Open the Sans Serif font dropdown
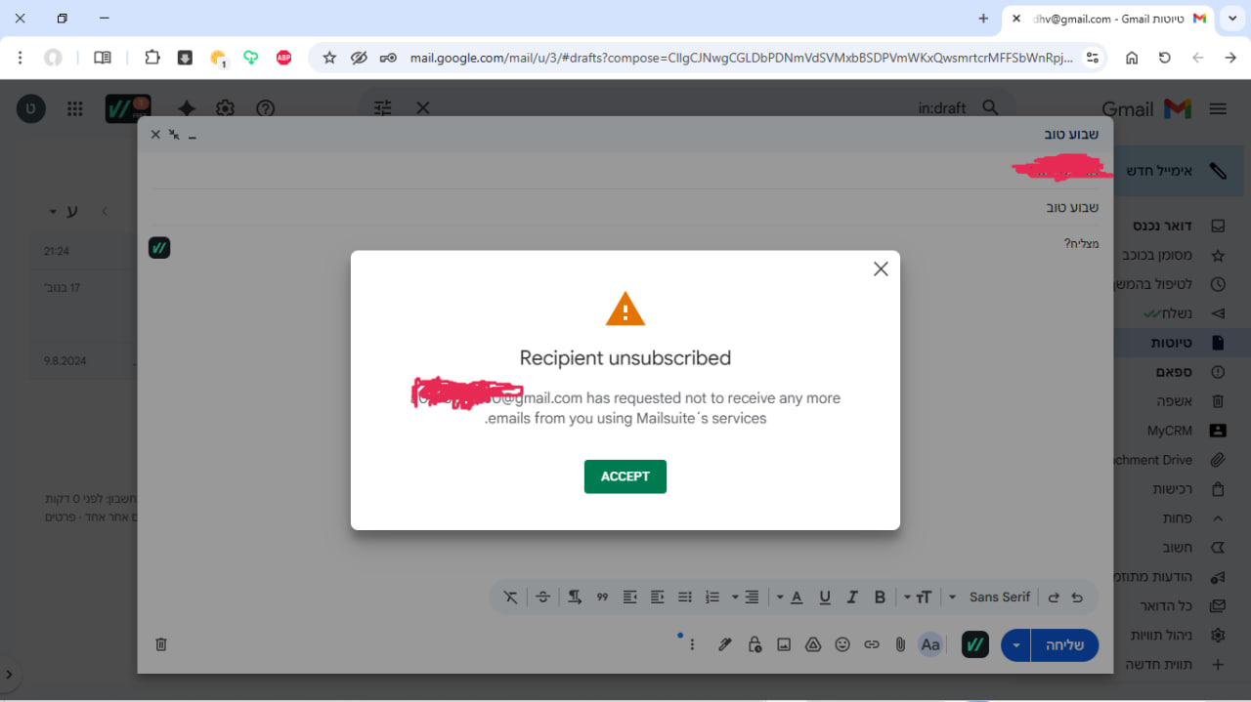 click(991, 597)
